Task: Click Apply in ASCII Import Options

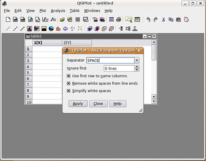Action: (78, 103)
